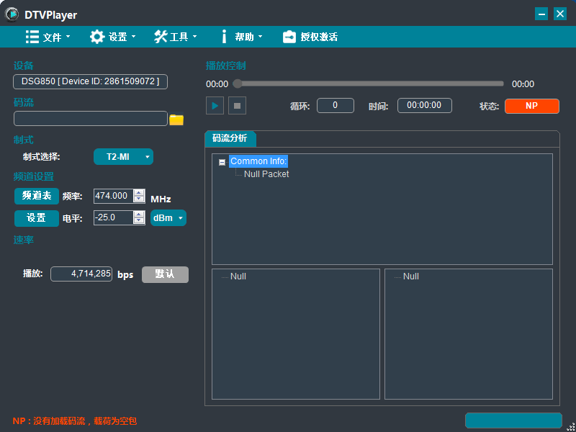
Task: Open the 文件 menu
Action: click(x=48, y=37)
